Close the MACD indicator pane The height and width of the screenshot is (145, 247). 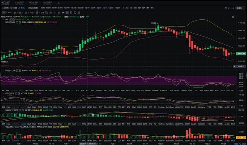click(x=22, y=110)
